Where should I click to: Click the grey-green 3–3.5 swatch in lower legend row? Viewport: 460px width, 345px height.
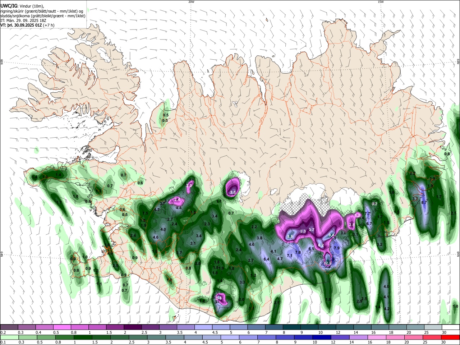pyautogui.click(x=156, y=337)
